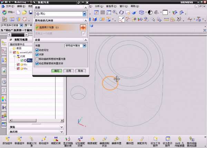The image size is (207, 148).
Task: Enable 移动曲线和管线布置对象 checkbox
Action: click(37, 59)
